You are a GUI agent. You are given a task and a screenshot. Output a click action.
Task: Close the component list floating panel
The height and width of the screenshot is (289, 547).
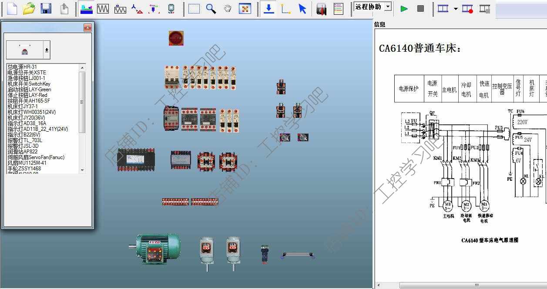coord(87,28)
